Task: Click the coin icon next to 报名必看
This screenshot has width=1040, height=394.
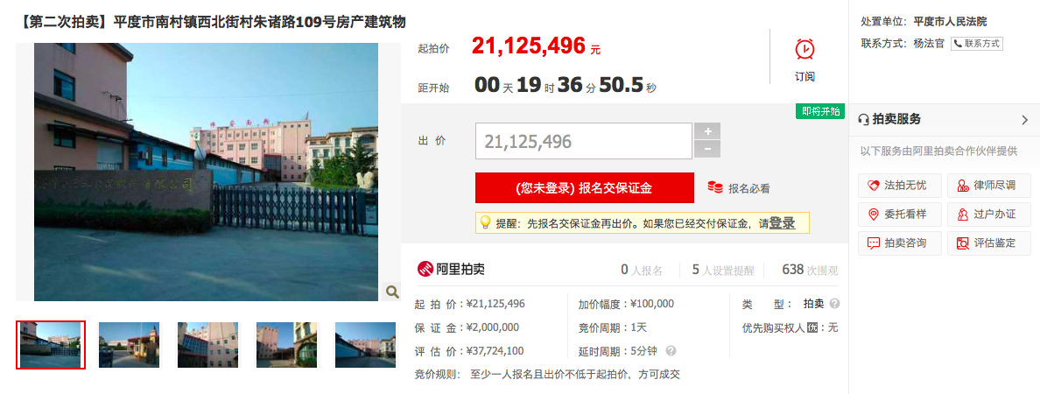Action: 715,187
